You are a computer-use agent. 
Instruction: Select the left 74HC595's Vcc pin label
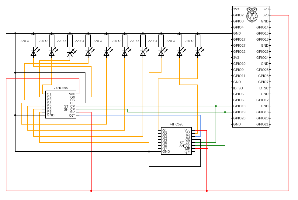(x=72, y=94)
